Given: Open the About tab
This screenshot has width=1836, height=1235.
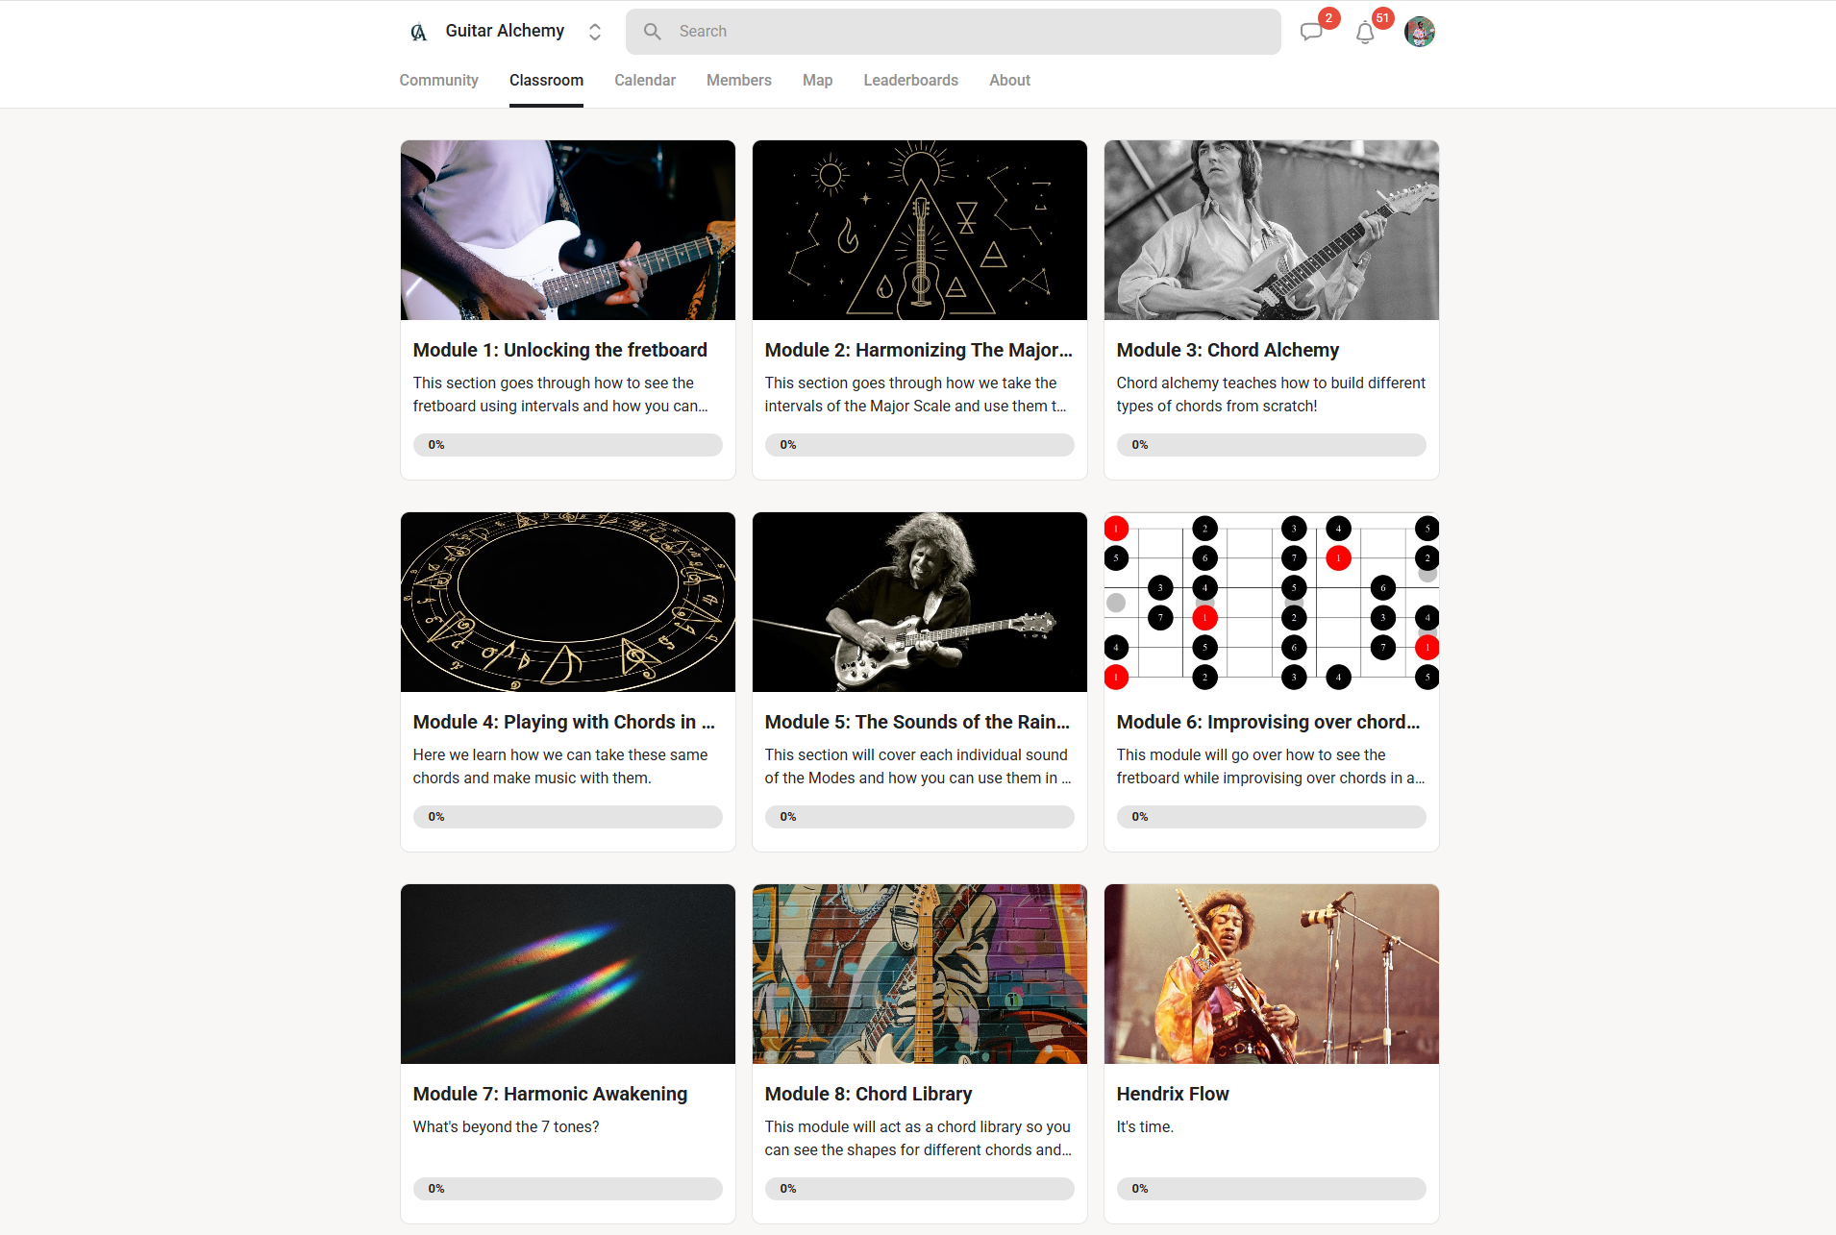Looking at the screenshot, I should pyautogui.click(x=1009, y=81).
